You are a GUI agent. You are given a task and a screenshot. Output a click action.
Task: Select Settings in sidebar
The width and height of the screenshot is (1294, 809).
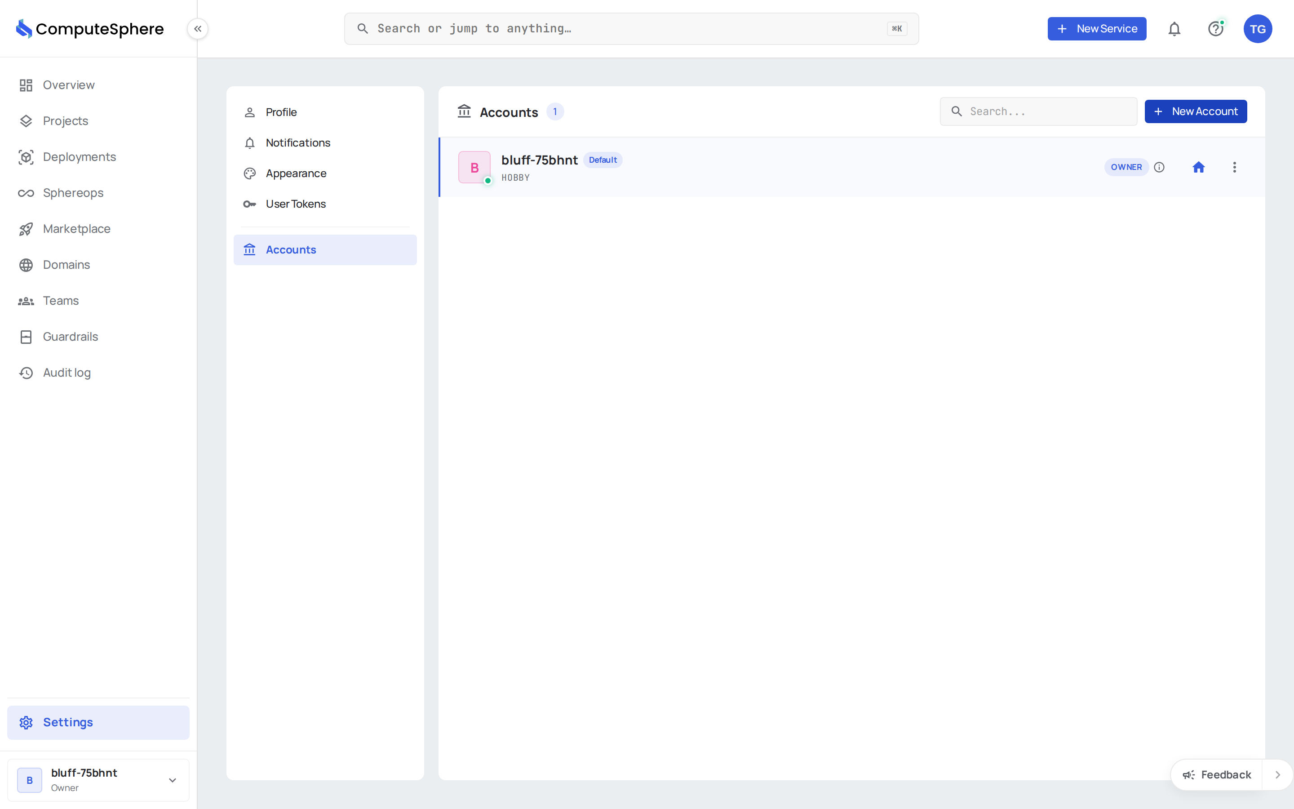click(98, 722)
